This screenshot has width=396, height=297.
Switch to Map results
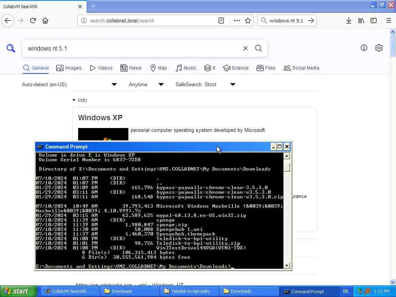[x=159, y=68]
